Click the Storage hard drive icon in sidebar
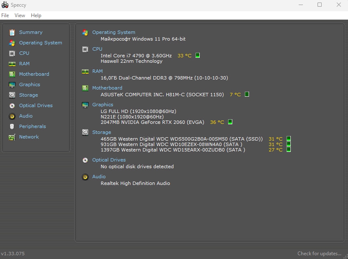This screenshot has height=259, width=348. point(12,95)
